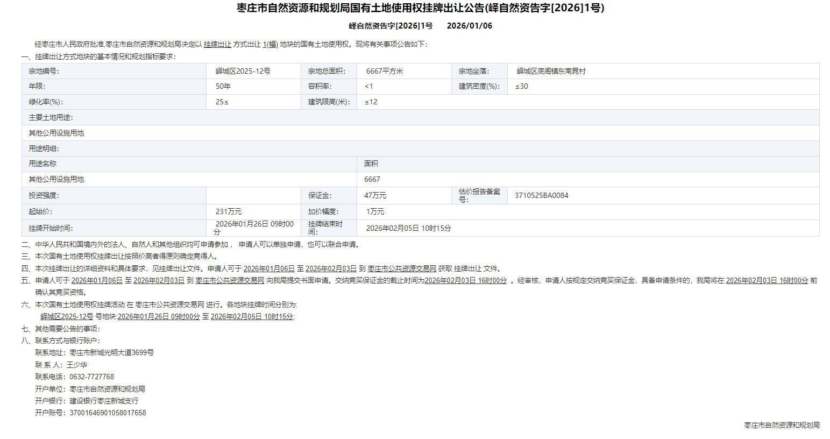Viewport: 830px width, 439px height.
Task: Click the bottom-right signature 枣庄市自然资源和规划局
Action: [782, 425]
